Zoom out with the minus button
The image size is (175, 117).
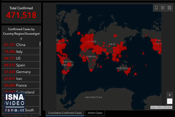[x=170, y=101]
